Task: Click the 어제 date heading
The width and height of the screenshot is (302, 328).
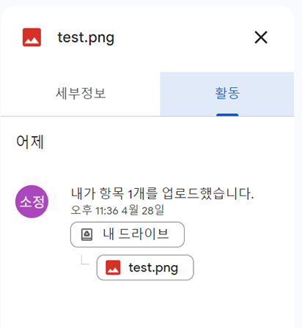Action: click(x=30, y=142)
